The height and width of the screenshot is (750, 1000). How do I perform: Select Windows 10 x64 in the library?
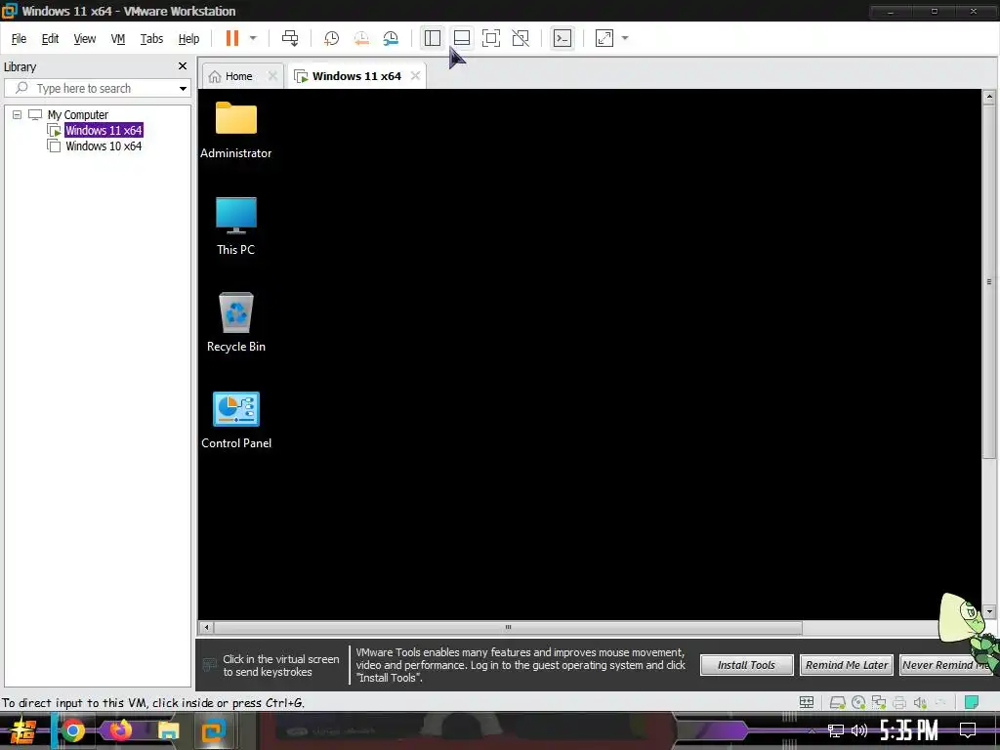(104, 146)
